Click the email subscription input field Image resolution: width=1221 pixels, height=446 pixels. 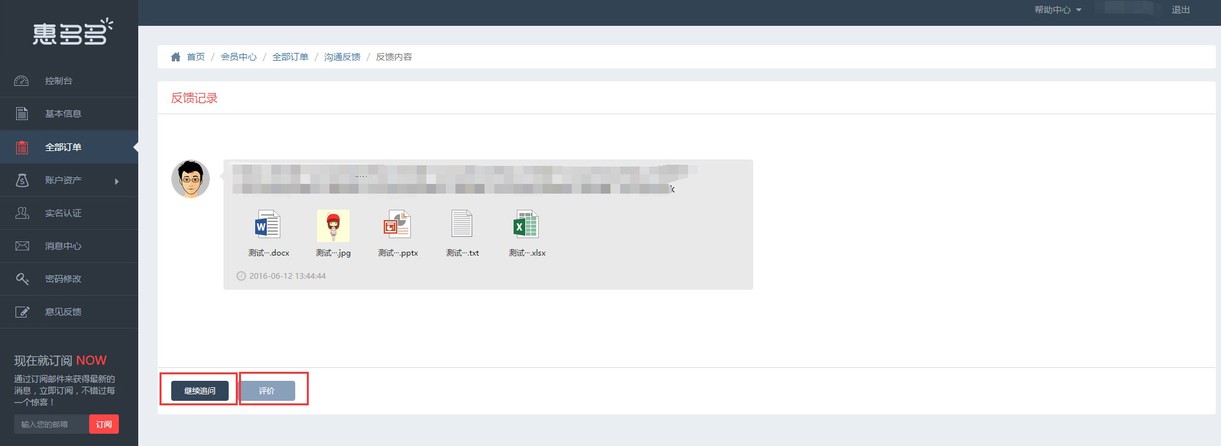coord(51,424)
